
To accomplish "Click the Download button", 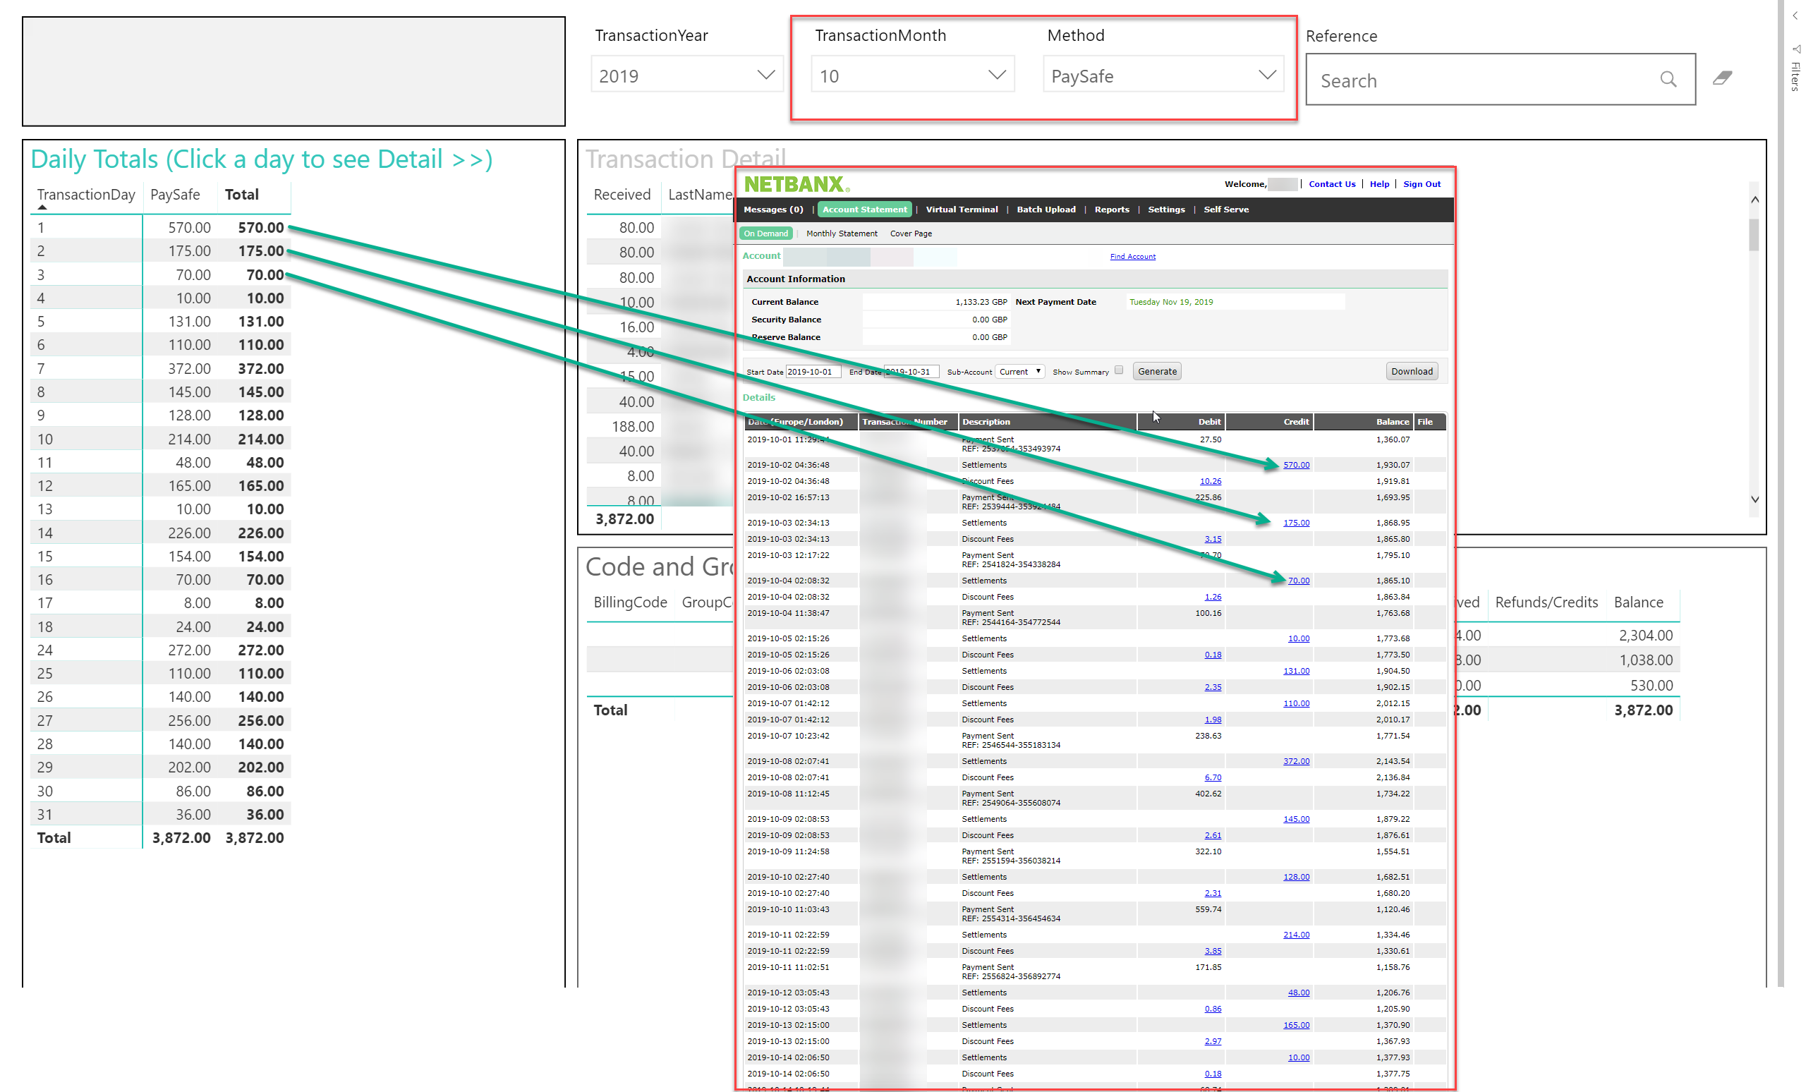I will [x=1412, y=372].
